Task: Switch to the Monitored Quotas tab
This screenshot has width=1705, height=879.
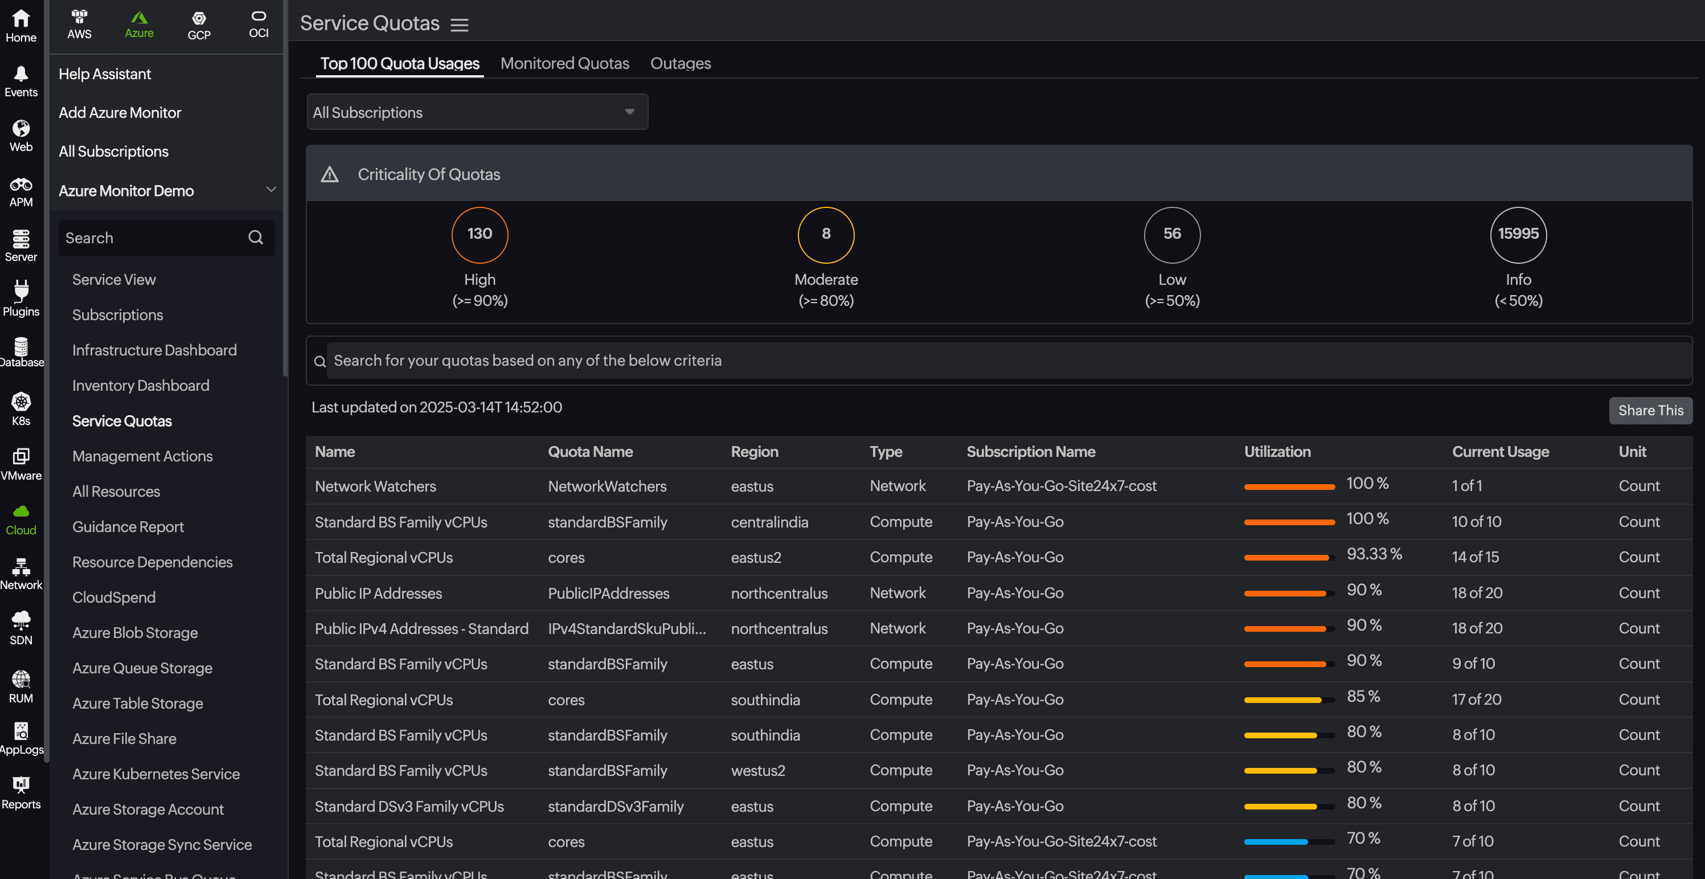Action: pos(564,63)
